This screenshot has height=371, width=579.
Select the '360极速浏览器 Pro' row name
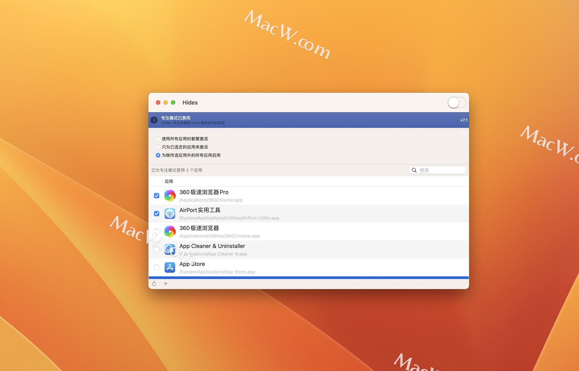204,192
